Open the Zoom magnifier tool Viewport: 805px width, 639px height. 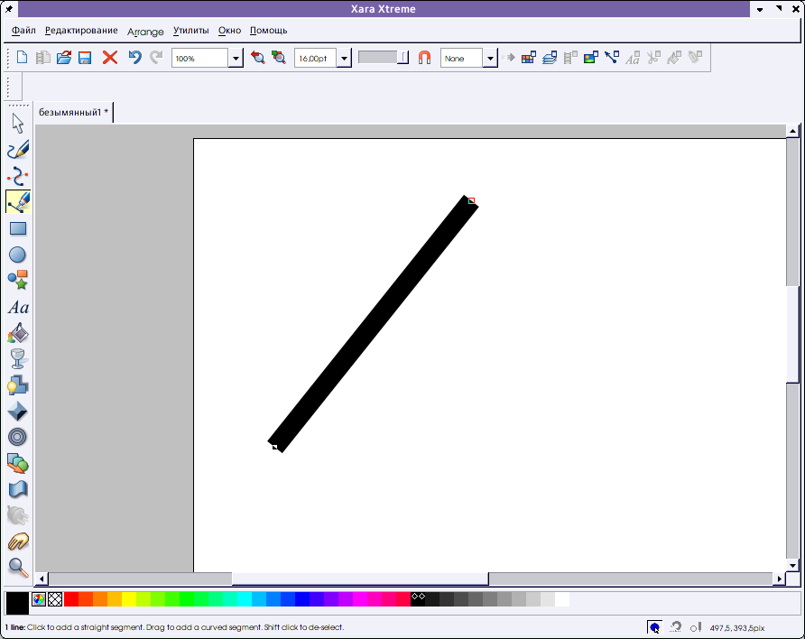tap(18, 567)
